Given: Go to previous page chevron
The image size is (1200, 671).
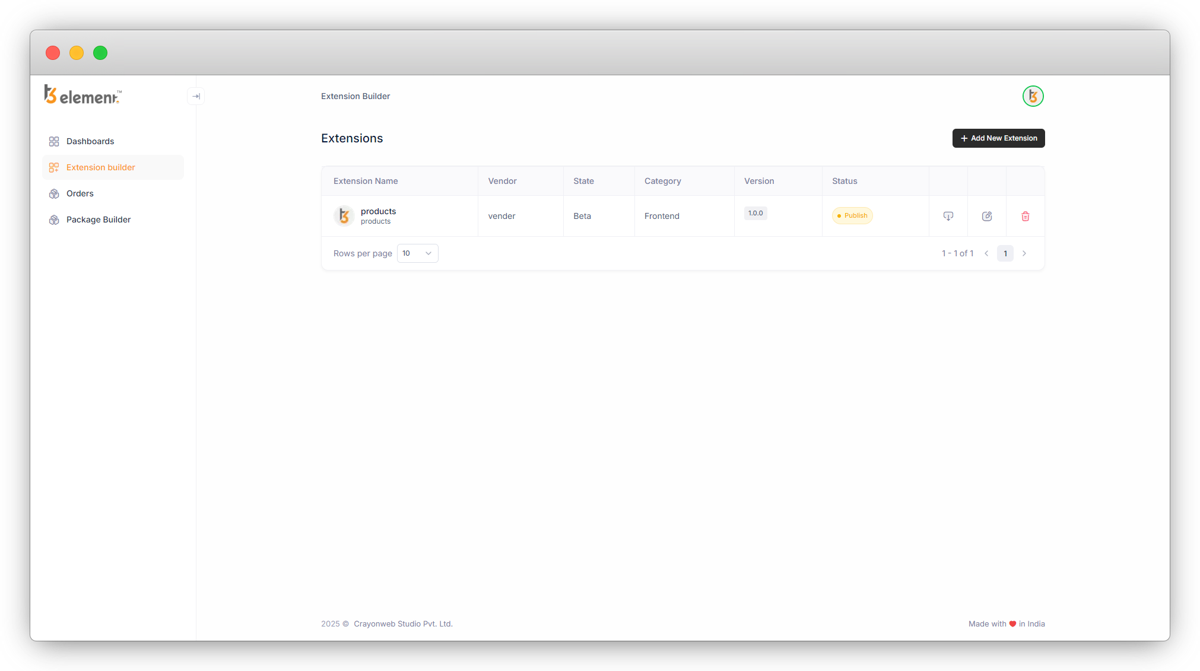Looking at the screenshot, I should [986, 253].
